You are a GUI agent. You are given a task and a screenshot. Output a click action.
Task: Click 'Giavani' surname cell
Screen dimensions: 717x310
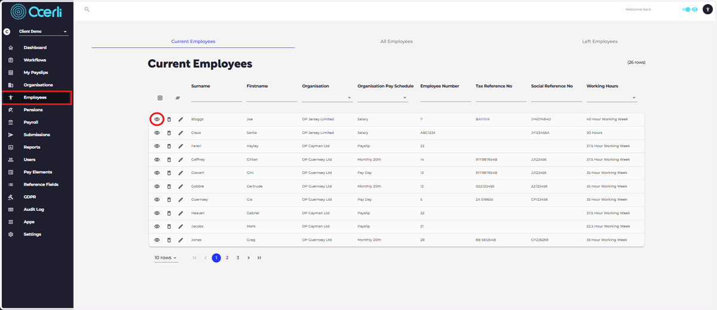[x=198, y=173]
